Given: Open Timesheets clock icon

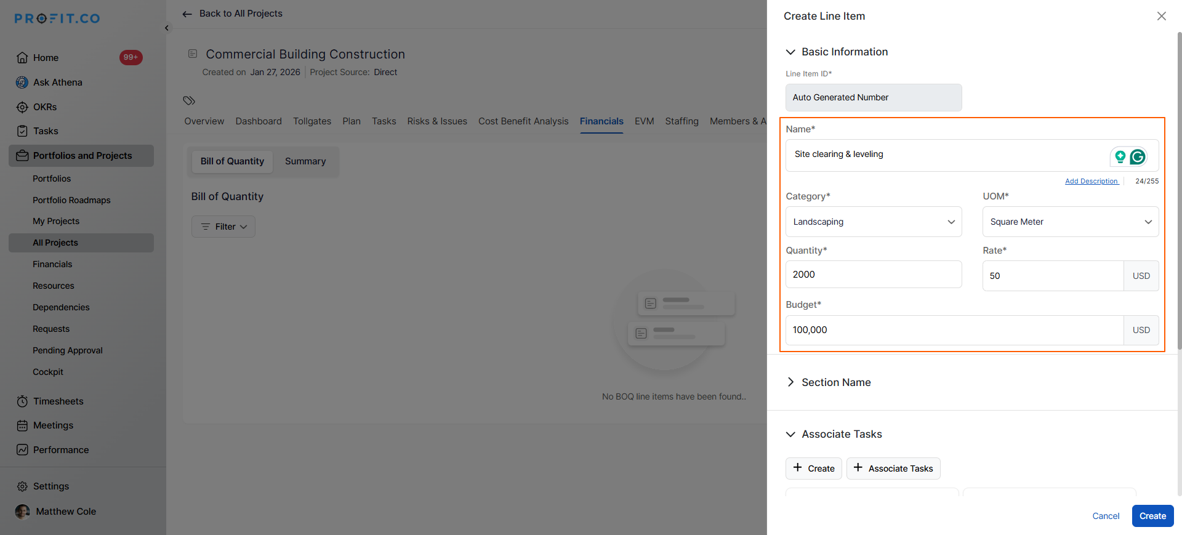Looking at the screenshot, I should (x=22, y=401).
